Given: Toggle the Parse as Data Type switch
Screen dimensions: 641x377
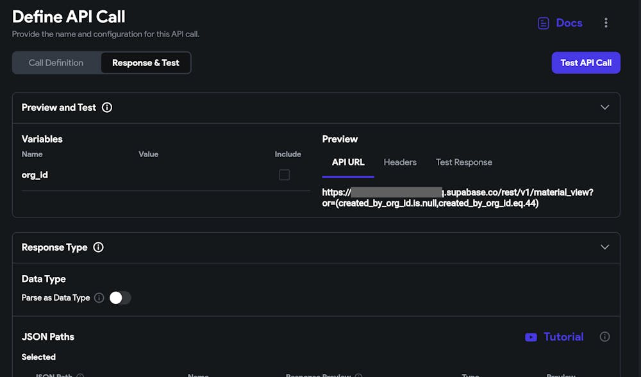Looking at the screenshot, I should (120, 297).
